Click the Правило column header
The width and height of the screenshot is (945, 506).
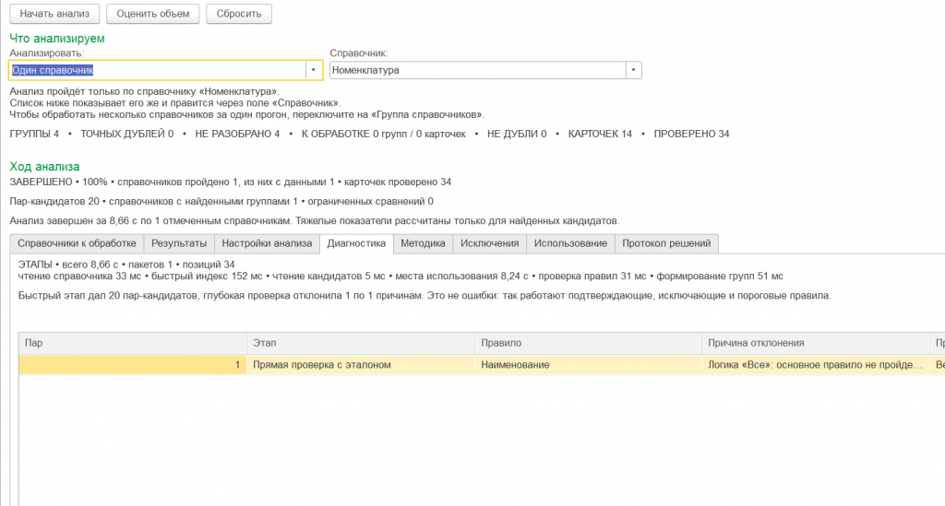(x=588, y=343)
